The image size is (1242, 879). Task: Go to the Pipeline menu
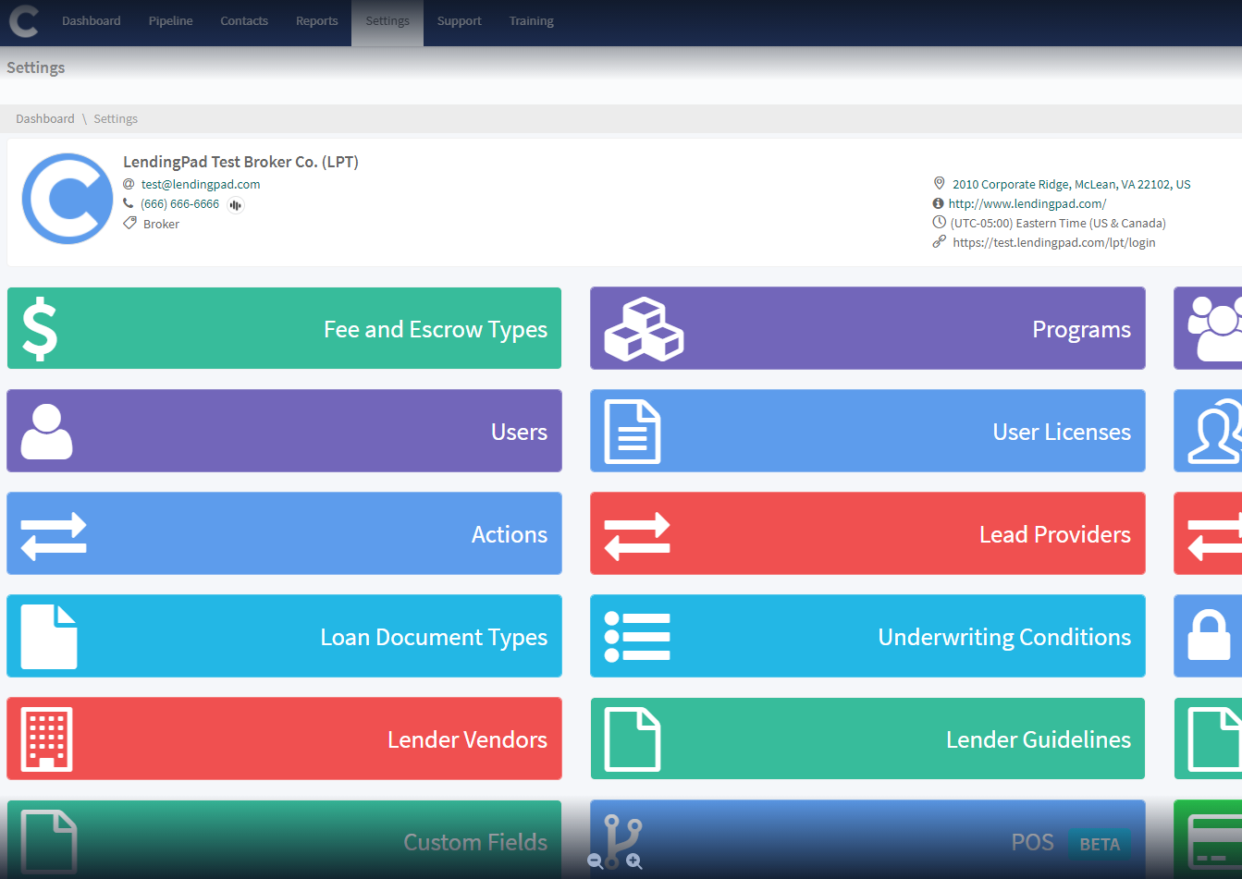tap(170, 21)
